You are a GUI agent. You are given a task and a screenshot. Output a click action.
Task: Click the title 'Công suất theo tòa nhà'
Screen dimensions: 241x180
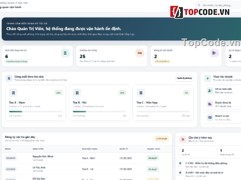point(29,77)
